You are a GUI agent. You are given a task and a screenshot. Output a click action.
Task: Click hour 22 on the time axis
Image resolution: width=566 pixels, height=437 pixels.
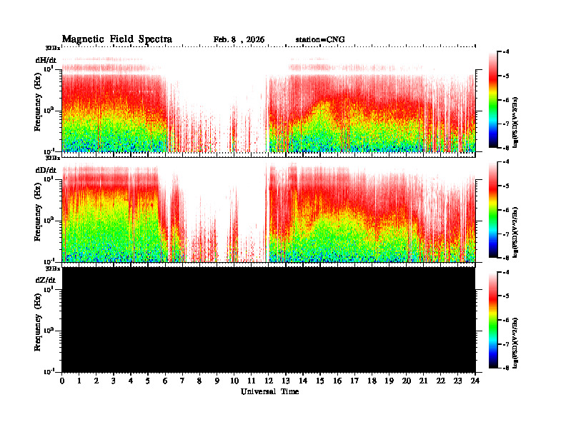441,381
